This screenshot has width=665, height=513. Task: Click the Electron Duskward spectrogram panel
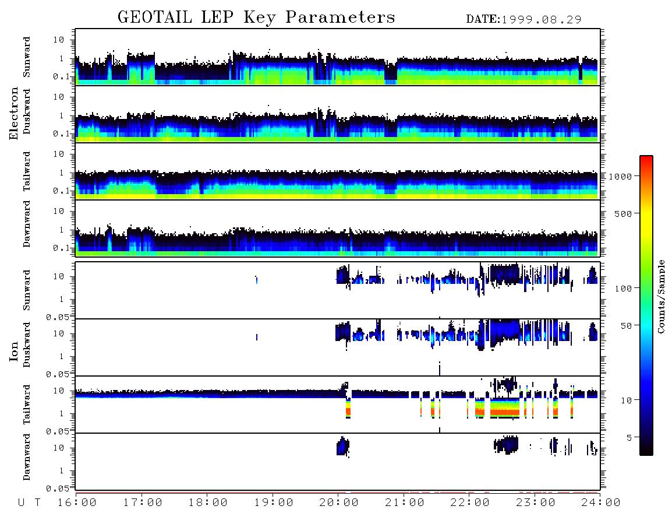338,114
